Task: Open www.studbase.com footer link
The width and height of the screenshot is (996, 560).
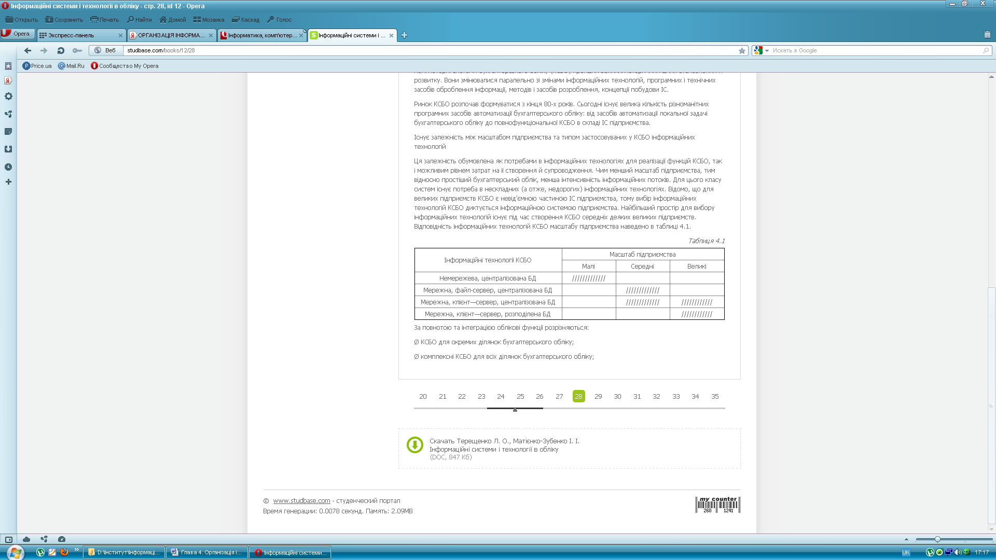Action: [x=301, y=500]
